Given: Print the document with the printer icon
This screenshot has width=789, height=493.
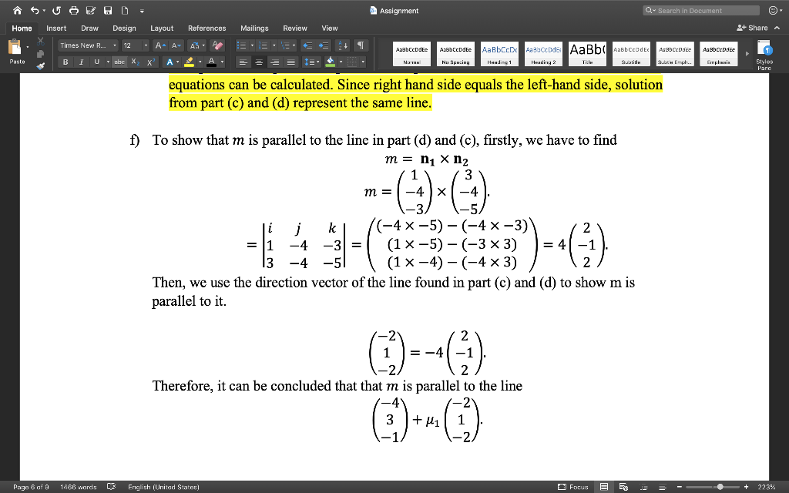Looking at the screenshot, I should coord(73,11).
